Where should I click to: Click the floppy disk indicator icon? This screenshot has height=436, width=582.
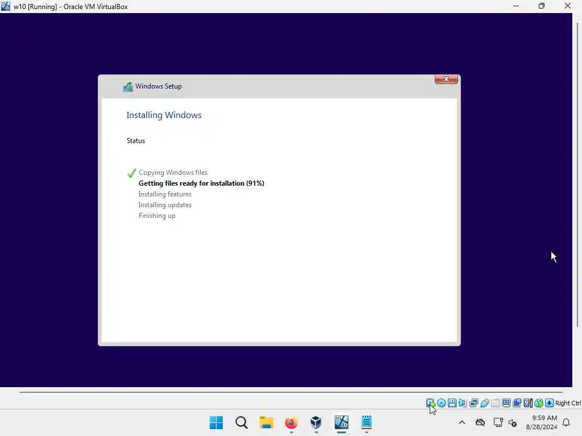coord(452,403)
